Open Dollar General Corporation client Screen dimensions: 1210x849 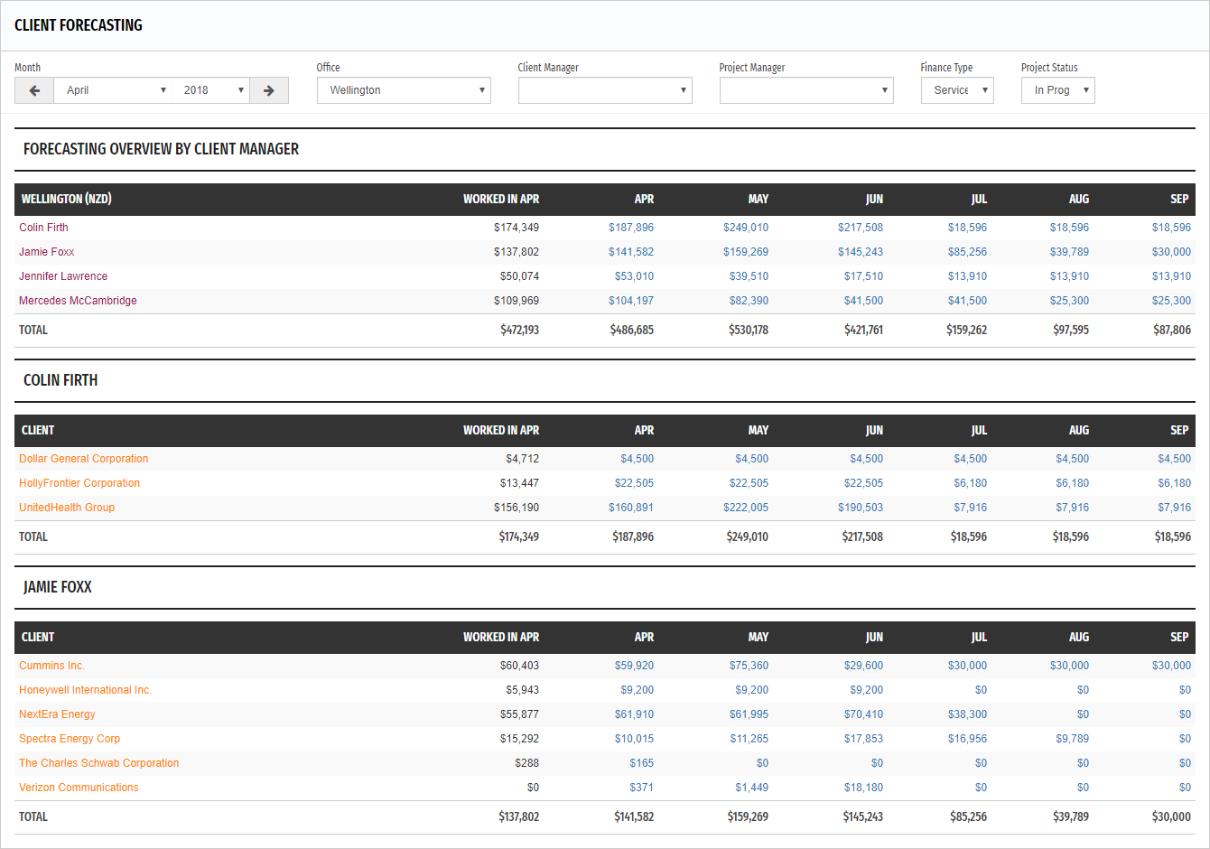click(x=83, y=459)
